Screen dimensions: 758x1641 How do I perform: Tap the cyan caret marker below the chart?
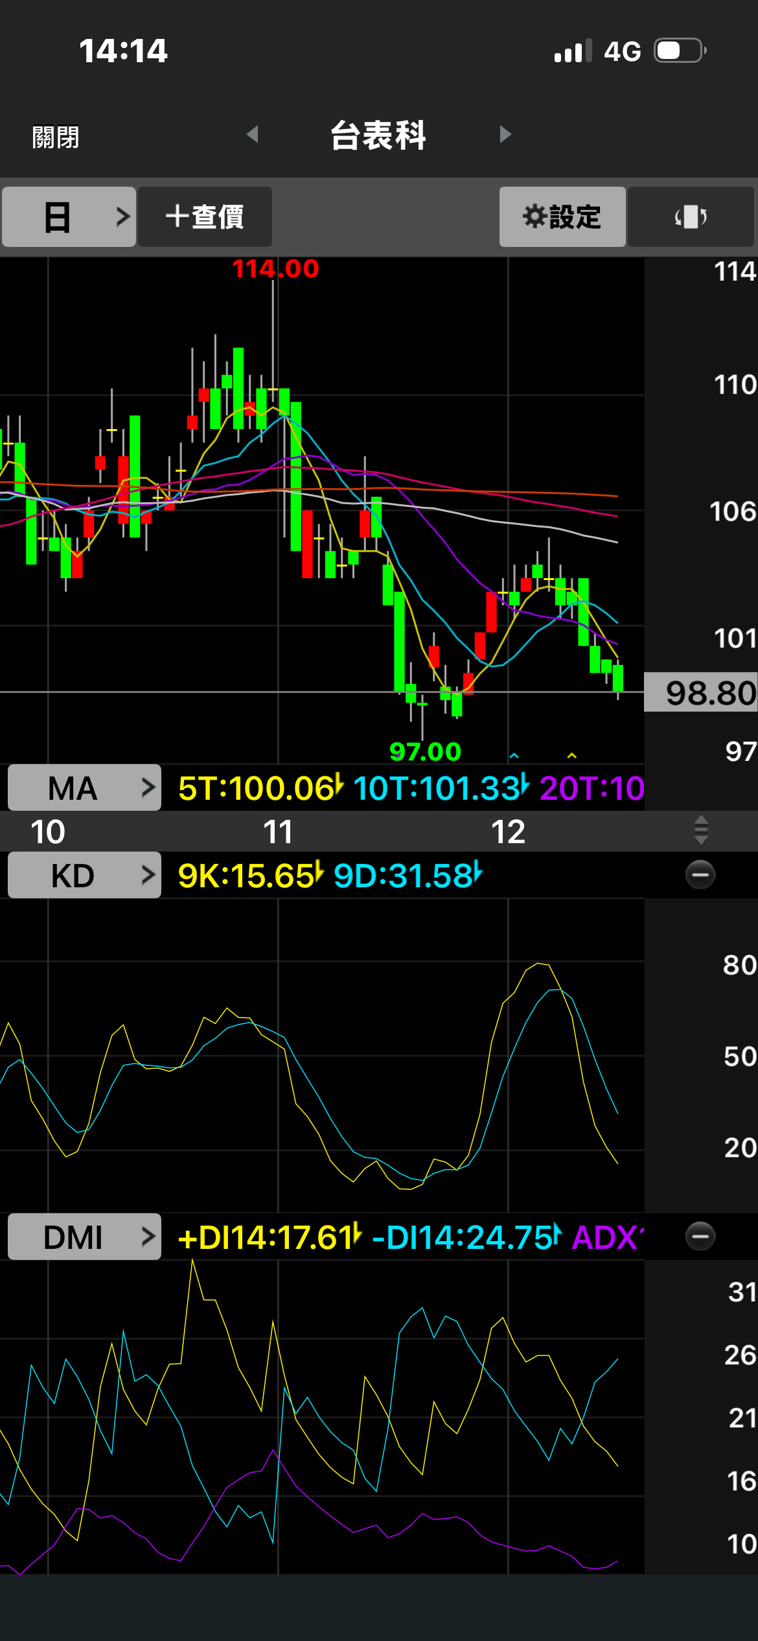[x=514, y=756]
